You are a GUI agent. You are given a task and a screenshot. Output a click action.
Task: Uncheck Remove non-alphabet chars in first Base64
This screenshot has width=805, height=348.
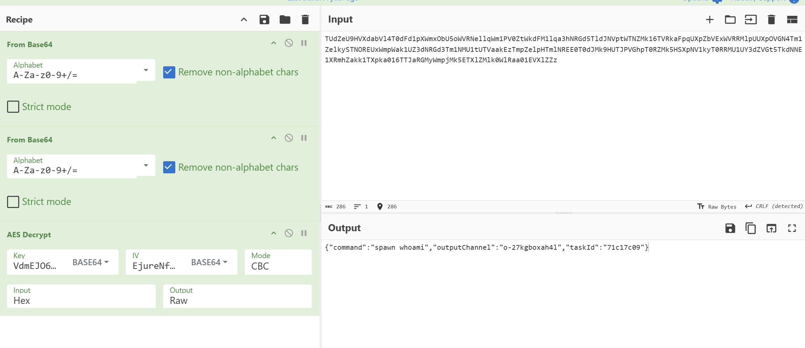(169, 72)
